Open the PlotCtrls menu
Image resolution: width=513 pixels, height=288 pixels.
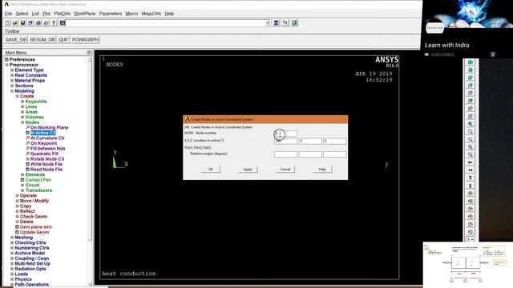point(63,14)
